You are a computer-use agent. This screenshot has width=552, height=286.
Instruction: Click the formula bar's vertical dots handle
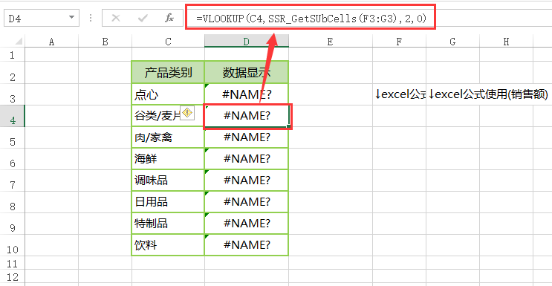click(x=91, y=18)
